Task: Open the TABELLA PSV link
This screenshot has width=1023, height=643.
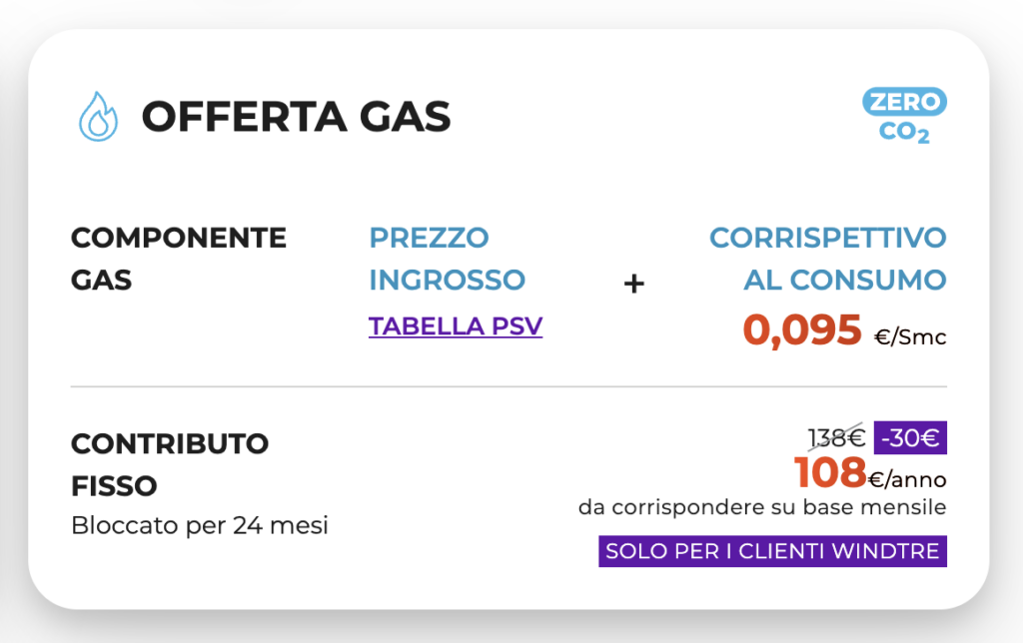Action: (456, 326)
